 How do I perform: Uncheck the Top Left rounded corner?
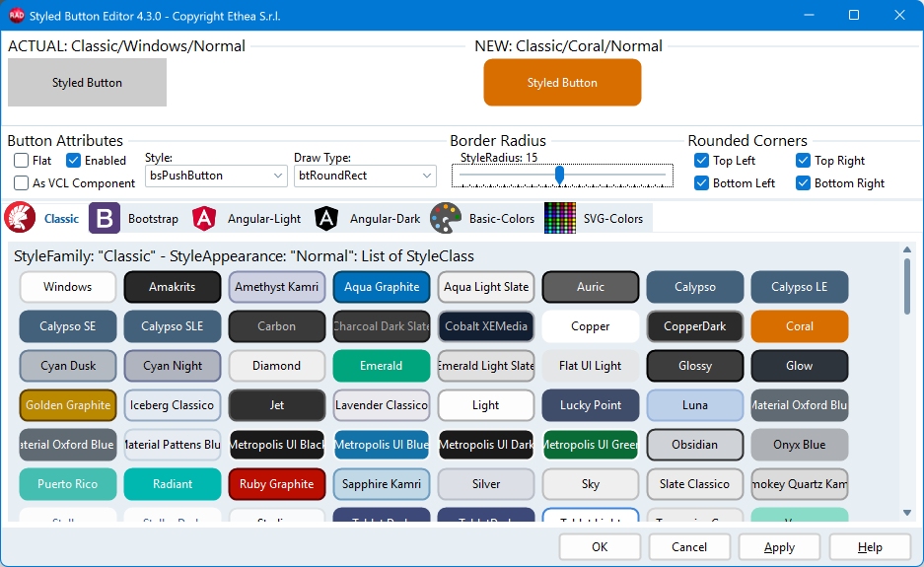[701, 161]
